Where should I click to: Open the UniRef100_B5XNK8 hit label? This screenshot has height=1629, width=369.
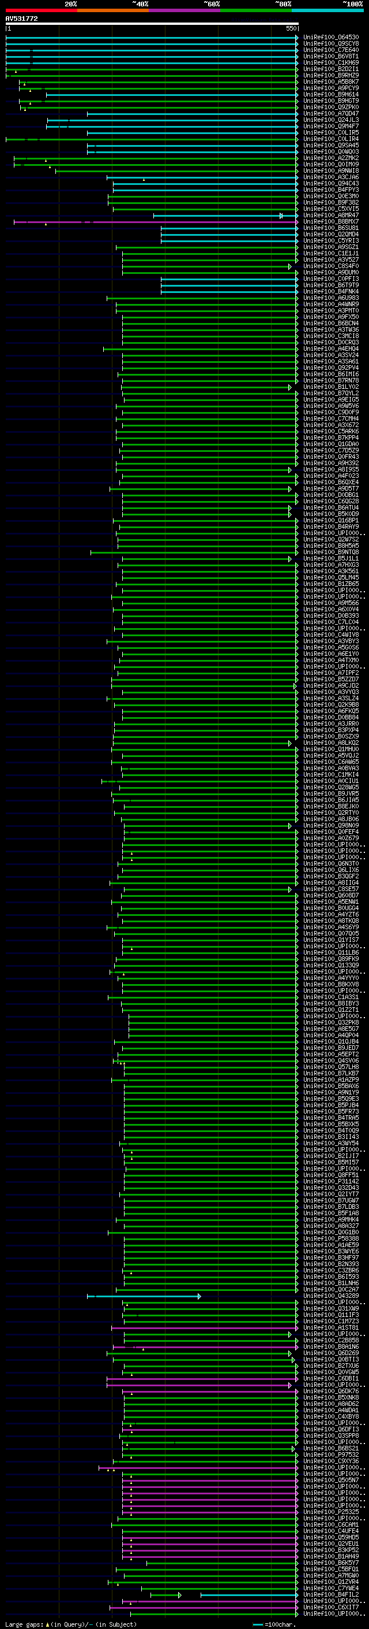coord(331,1397)
